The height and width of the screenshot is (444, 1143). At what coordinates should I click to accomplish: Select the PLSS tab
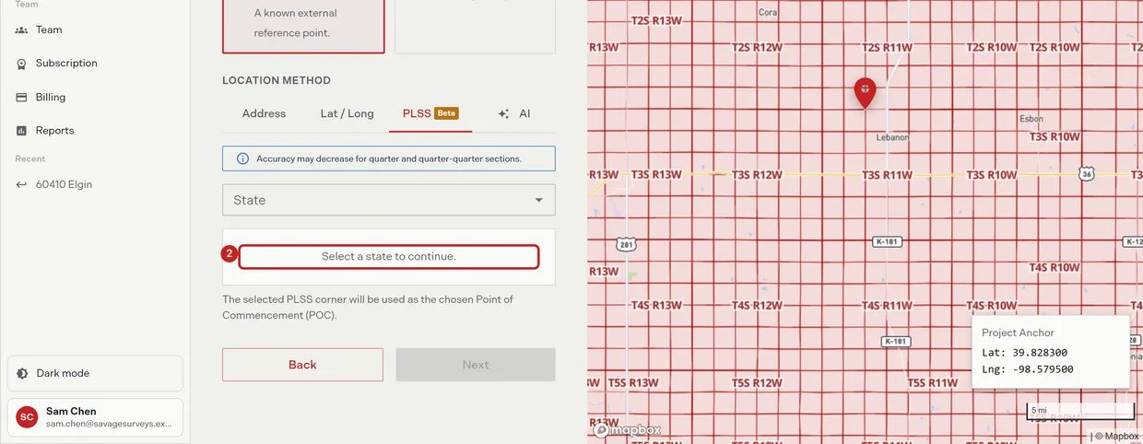click(430, 113)
